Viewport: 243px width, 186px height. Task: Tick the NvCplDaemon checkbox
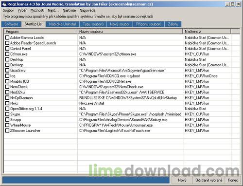[7, 98]
